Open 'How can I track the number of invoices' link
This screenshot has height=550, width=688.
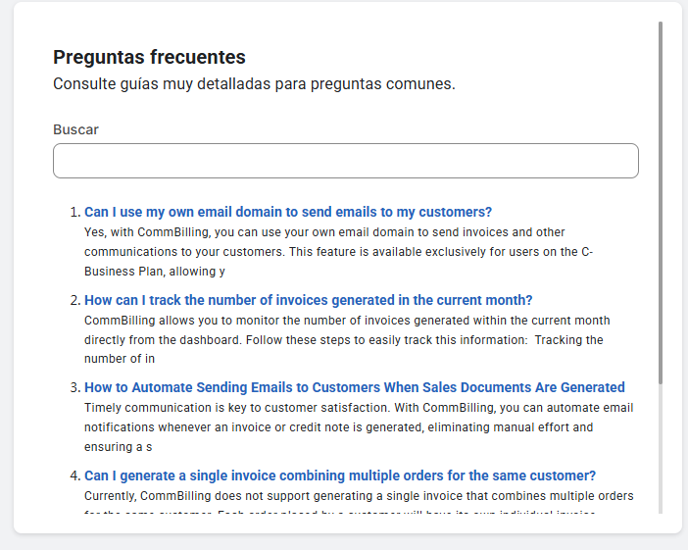[308, 300]
